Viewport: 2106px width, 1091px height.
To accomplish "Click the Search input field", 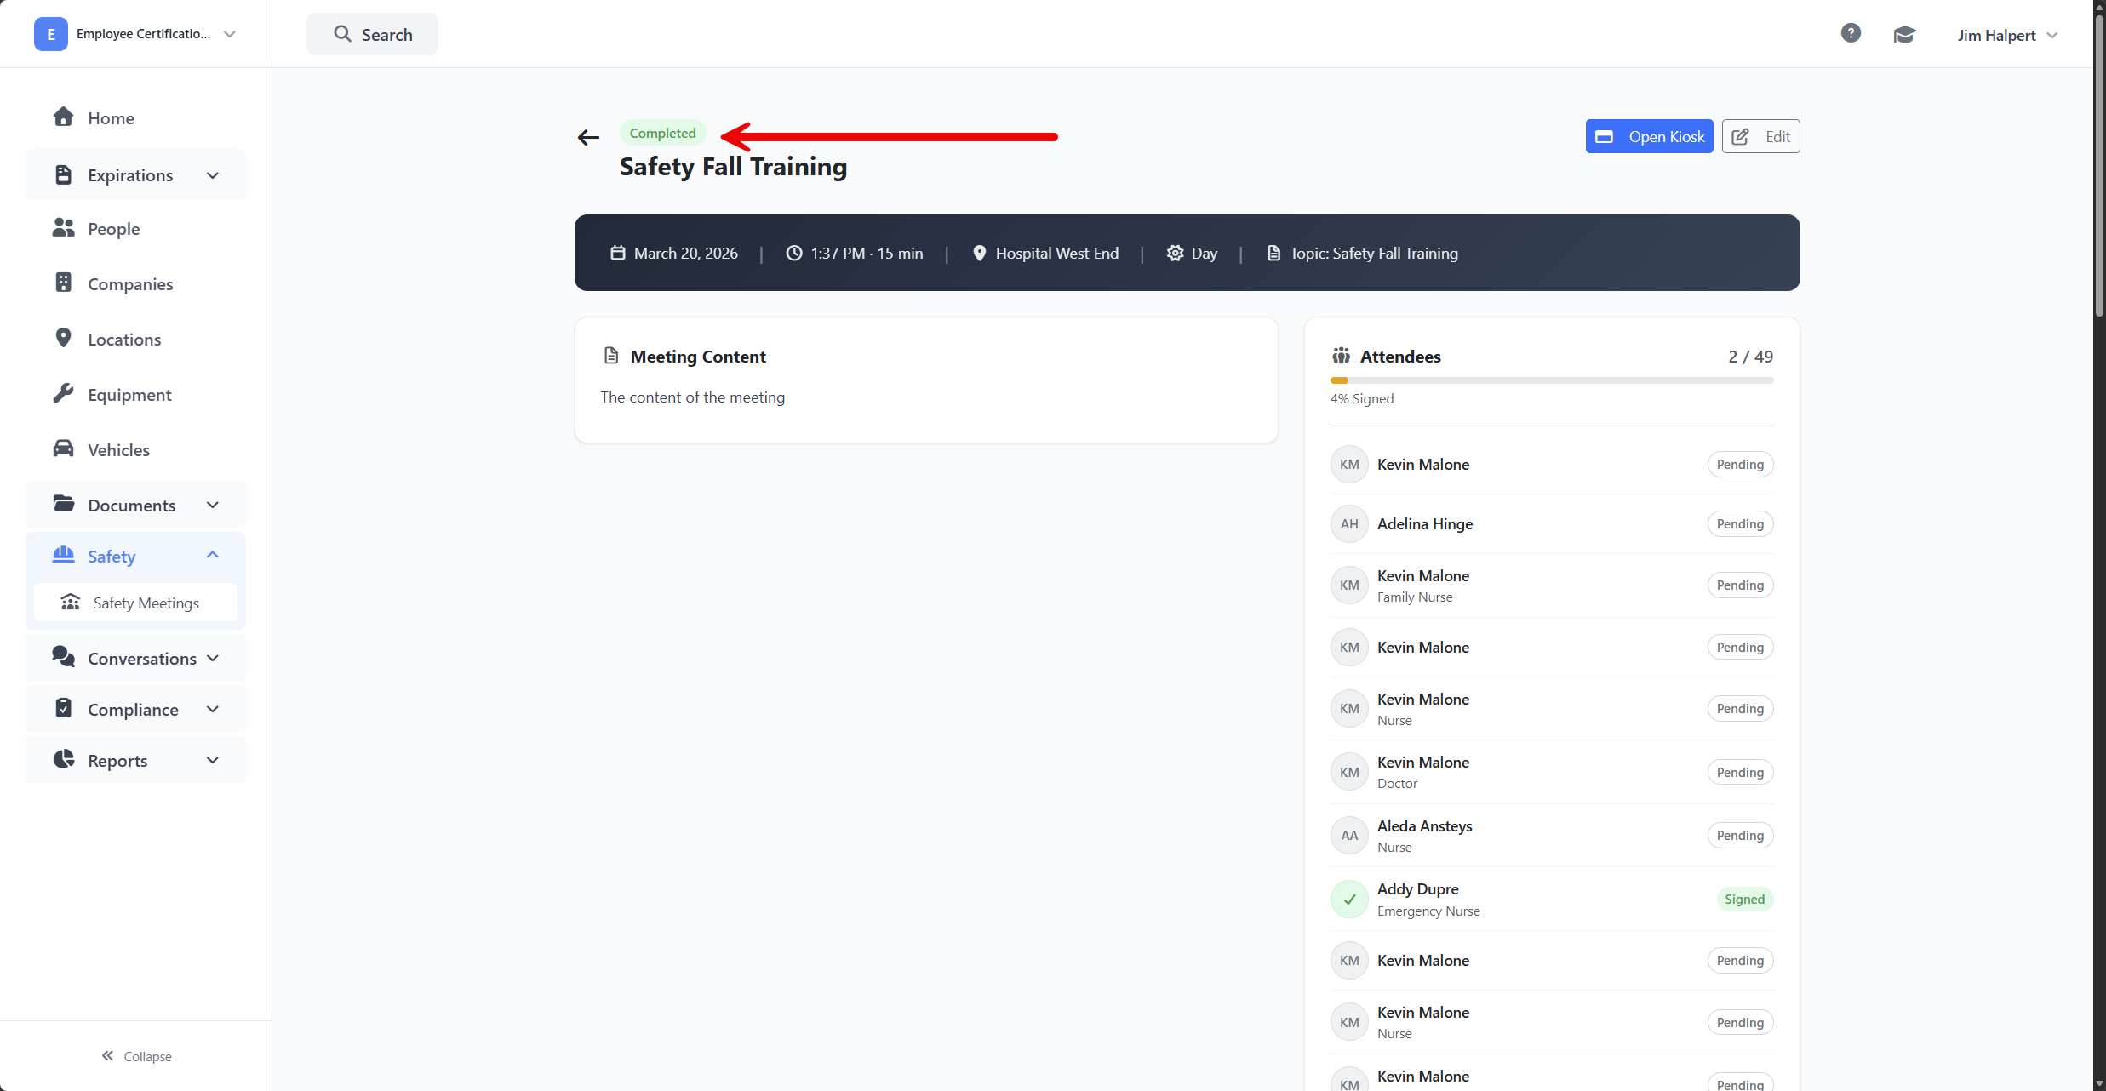I will click(x=373, y=34).
